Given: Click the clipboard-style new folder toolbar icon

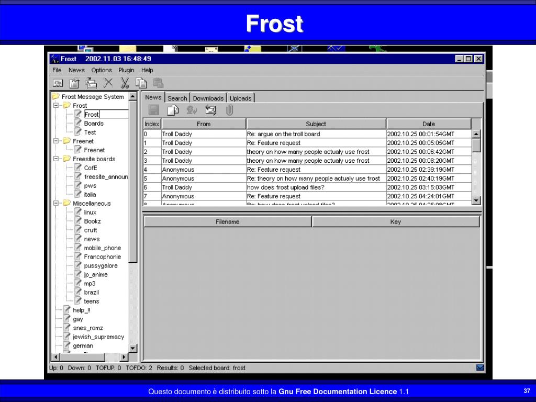Looking at the screenshot, I should click(74, 83).
